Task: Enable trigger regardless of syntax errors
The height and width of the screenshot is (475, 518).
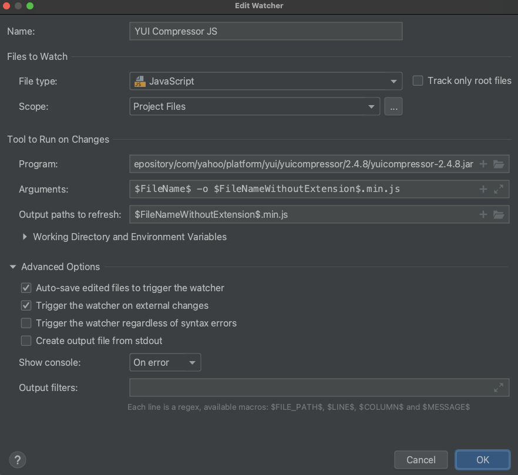Action: pos(26,323)
